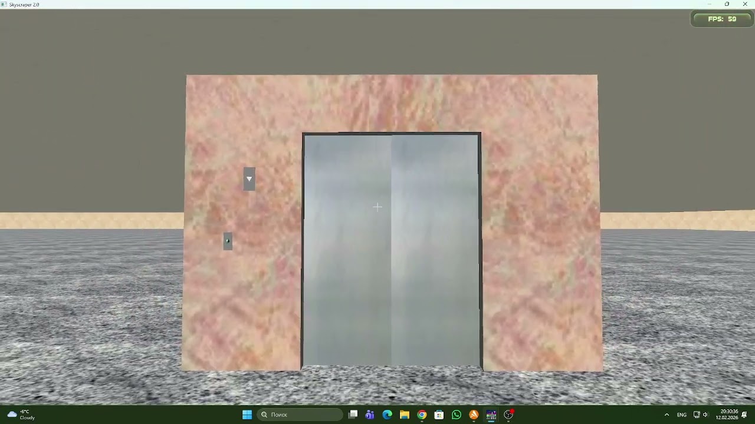Open Microsoft Store from taskbar
The width and height of the screenshot is (755, 424).
pyautogui.click(x=439, y=415)
